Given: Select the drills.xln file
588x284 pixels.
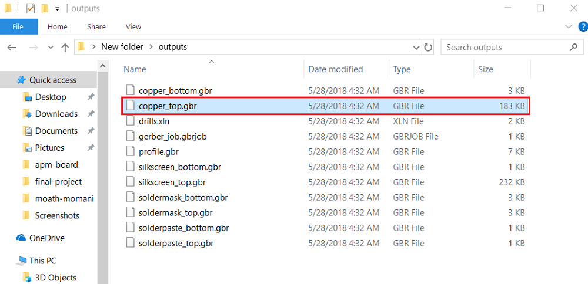Looking at the screenshot, I should click(x=325, y=121).
